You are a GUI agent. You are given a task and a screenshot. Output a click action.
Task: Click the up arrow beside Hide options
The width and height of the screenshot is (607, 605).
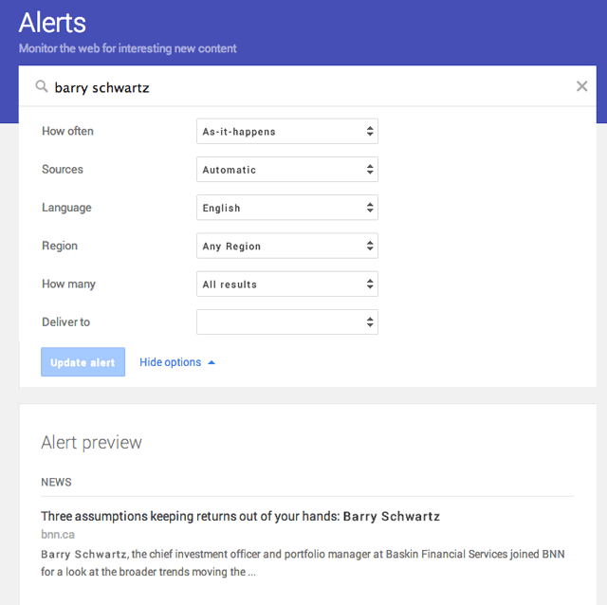pyautogui.click(x=212, y=362)
